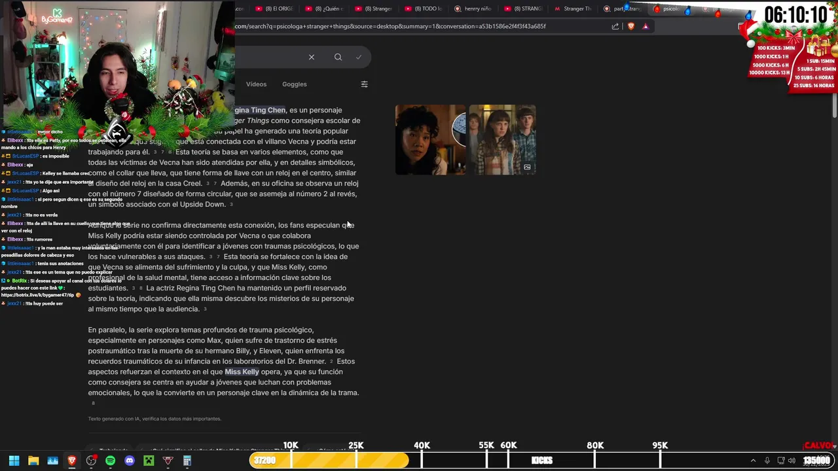This screenshot has height=471, width=838.
Task: Click checkmark icon in search box
Action: 359,57
